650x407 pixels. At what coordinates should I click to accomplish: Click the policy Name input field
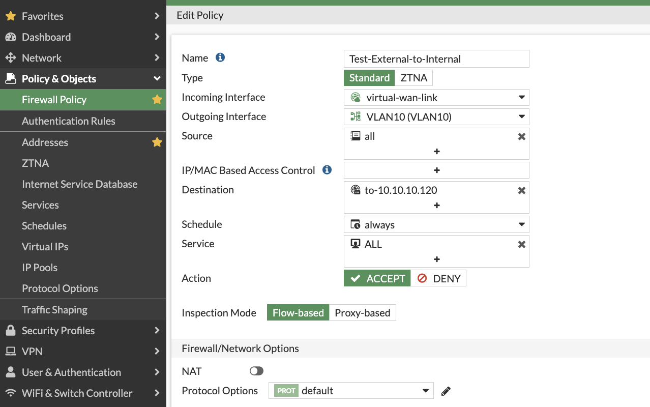coord(436,59)
